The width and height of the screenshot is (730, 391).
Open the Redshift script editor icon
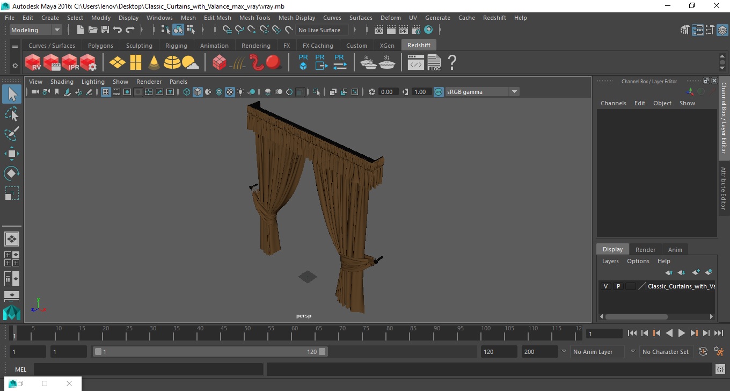(x=416, y=63)
